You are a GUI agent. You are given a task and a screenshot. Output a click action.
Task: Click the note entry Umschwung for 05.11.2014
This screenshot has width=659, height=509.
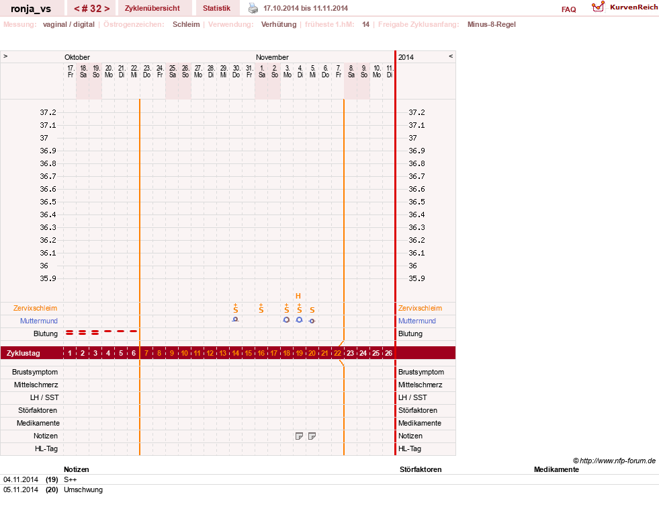coord(83,490)
